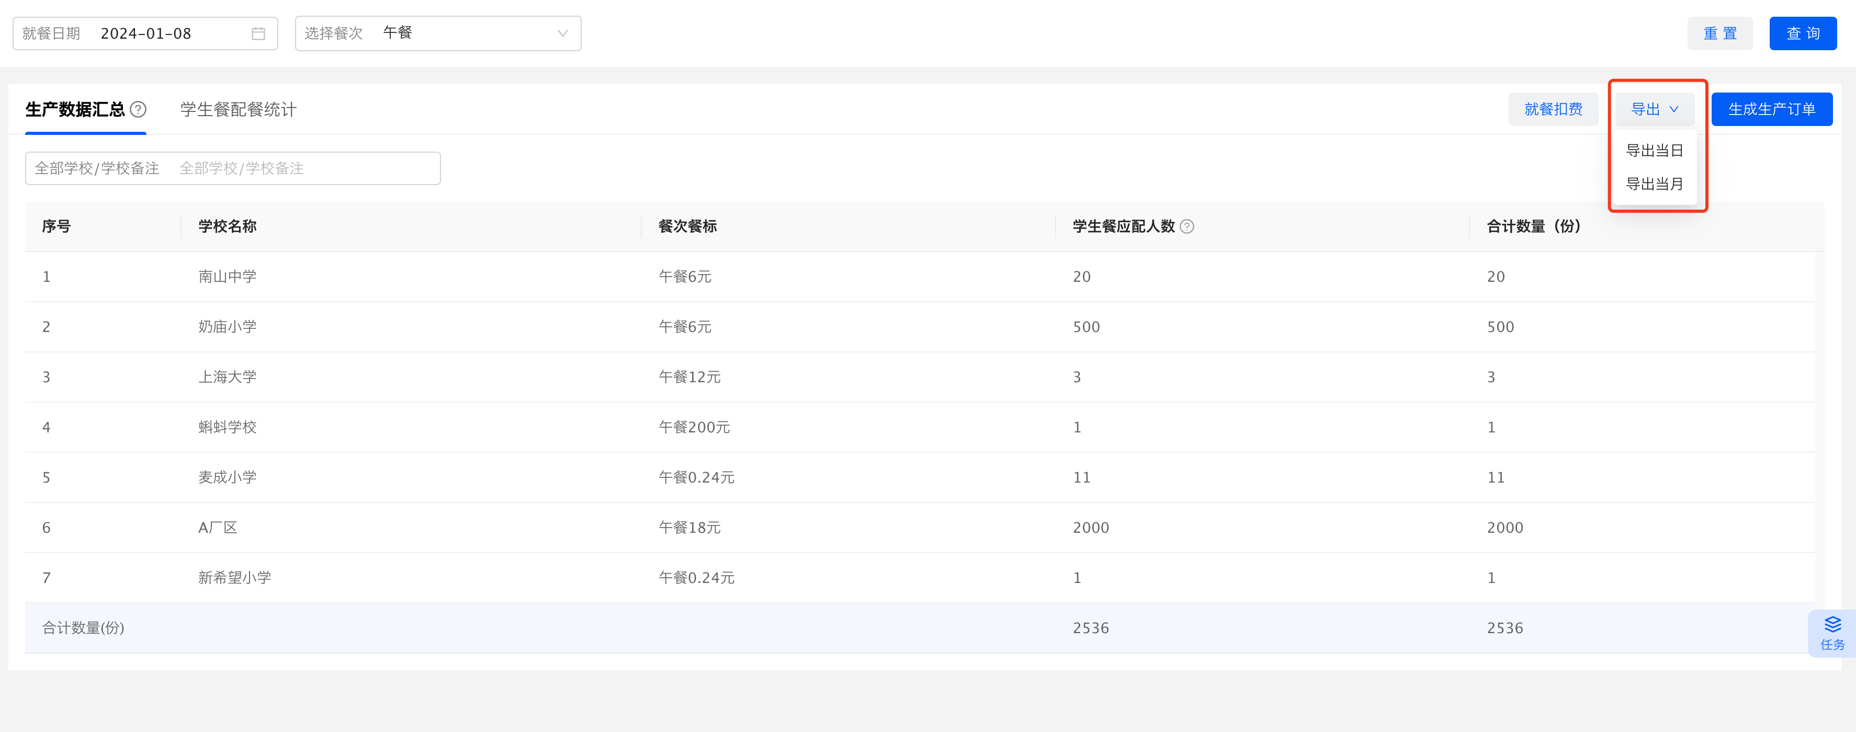Select the 麦成小学 cell

click(228, 478)
